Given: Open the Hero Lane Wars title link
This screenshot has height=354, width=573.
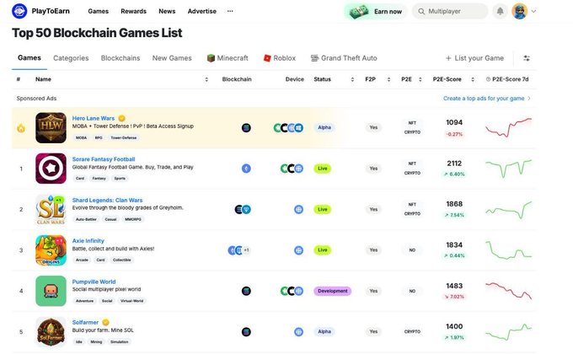Looking at the screenshot, I should 94,118.
